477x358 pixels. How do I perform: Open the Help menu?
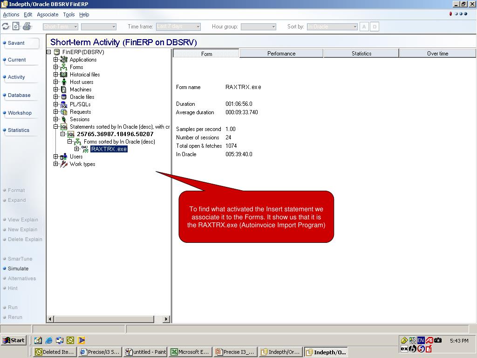tap(84, 14)
